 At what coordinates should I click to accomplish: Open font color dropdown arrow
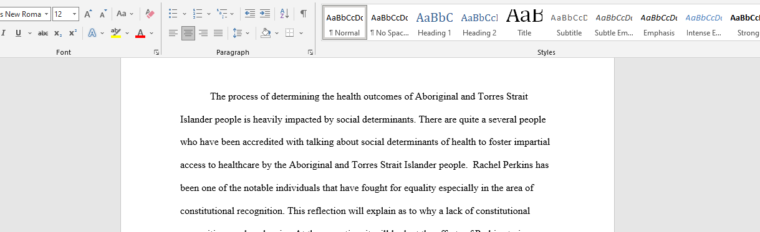152,33
